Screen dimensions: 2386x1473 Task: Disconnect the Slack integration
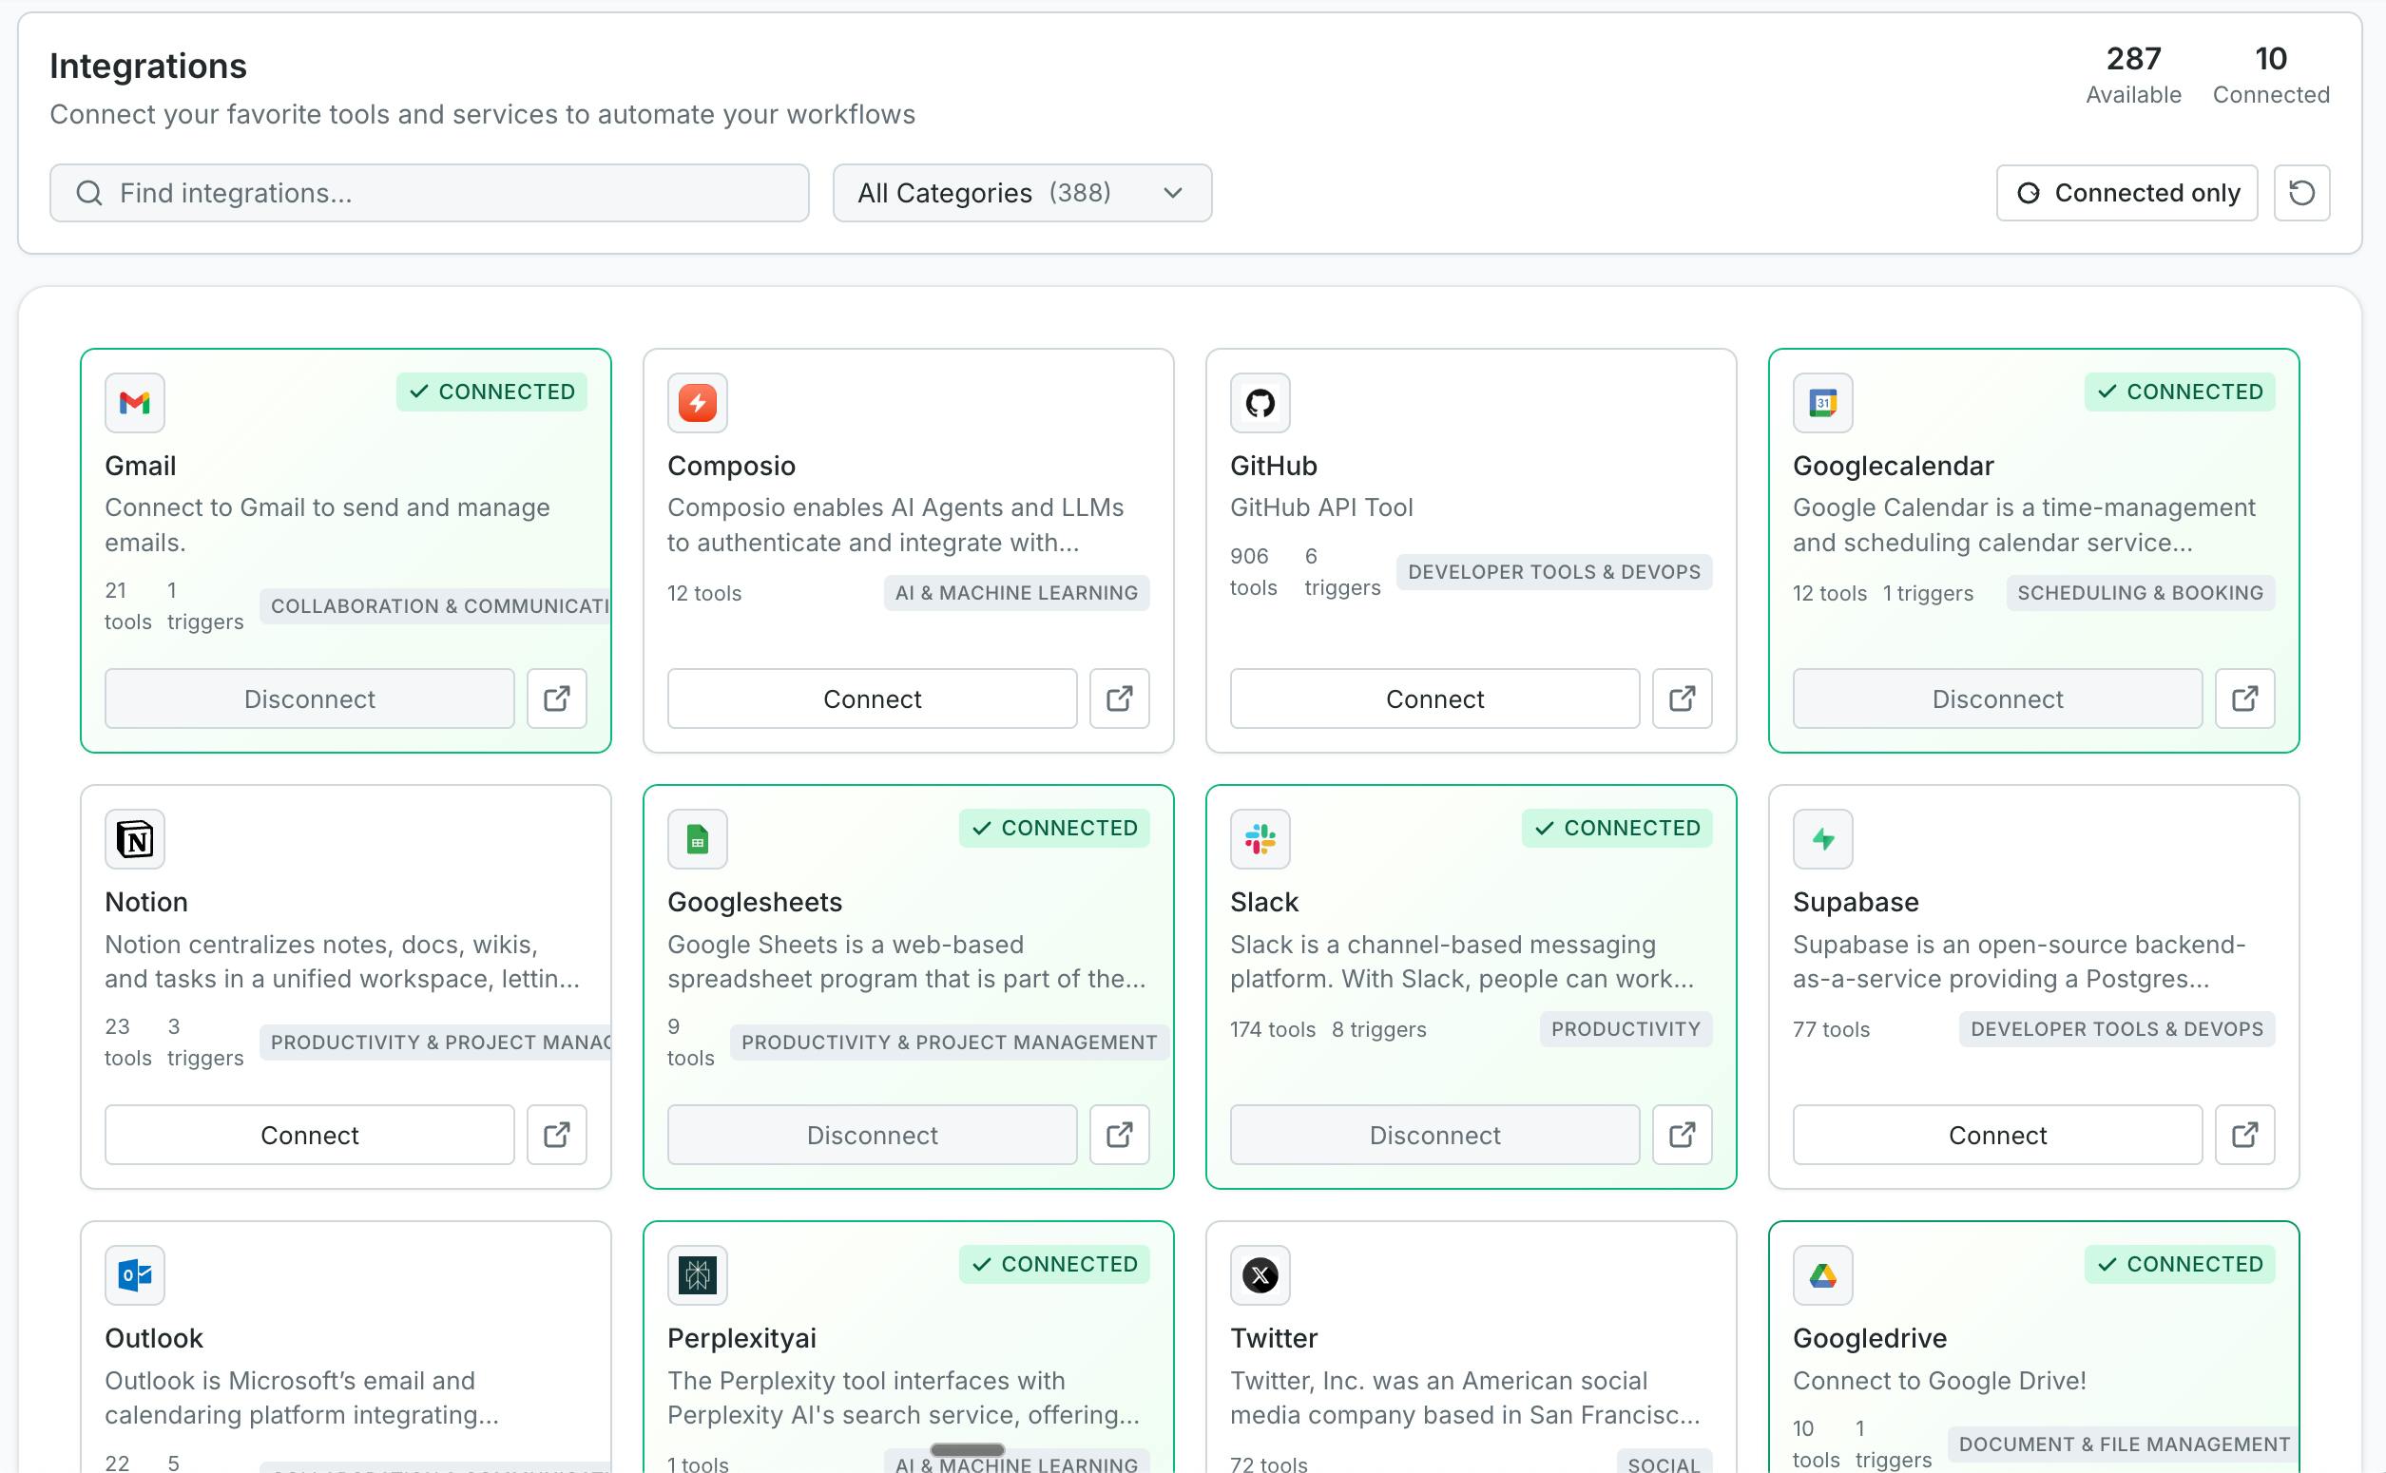(1435, 1135)
